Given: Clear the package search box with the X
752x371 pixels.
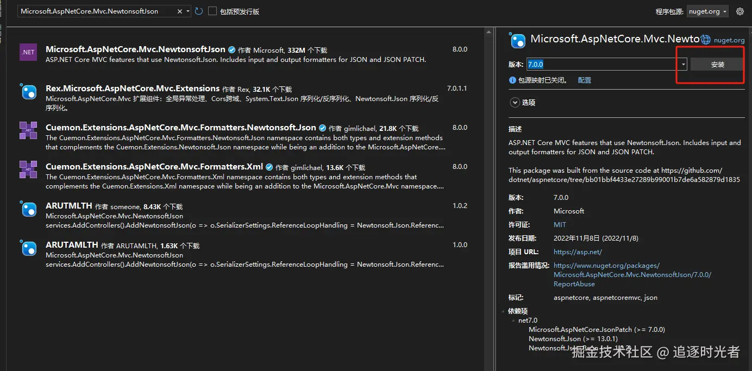Looking at the screenshot, I should coord(180,11).
